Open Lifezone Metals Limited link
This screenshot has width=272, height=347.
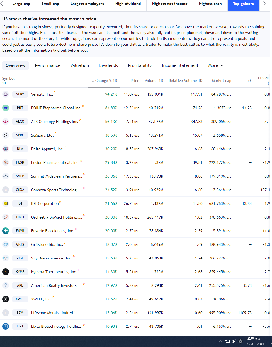point(52,313)
